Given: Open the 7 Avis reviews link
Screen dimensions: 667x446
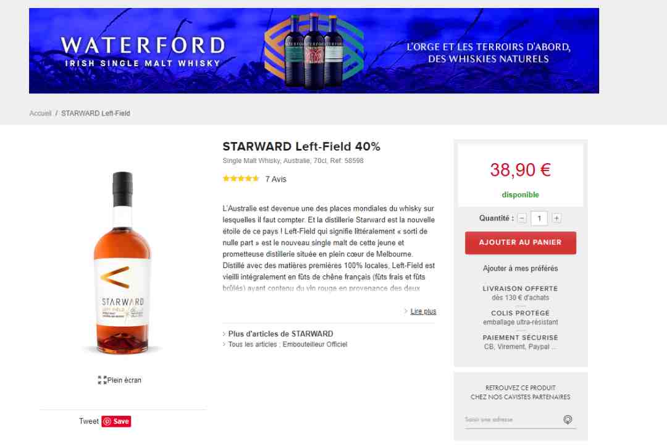Looking at the screenshot, I should click(x=275, y=179).
